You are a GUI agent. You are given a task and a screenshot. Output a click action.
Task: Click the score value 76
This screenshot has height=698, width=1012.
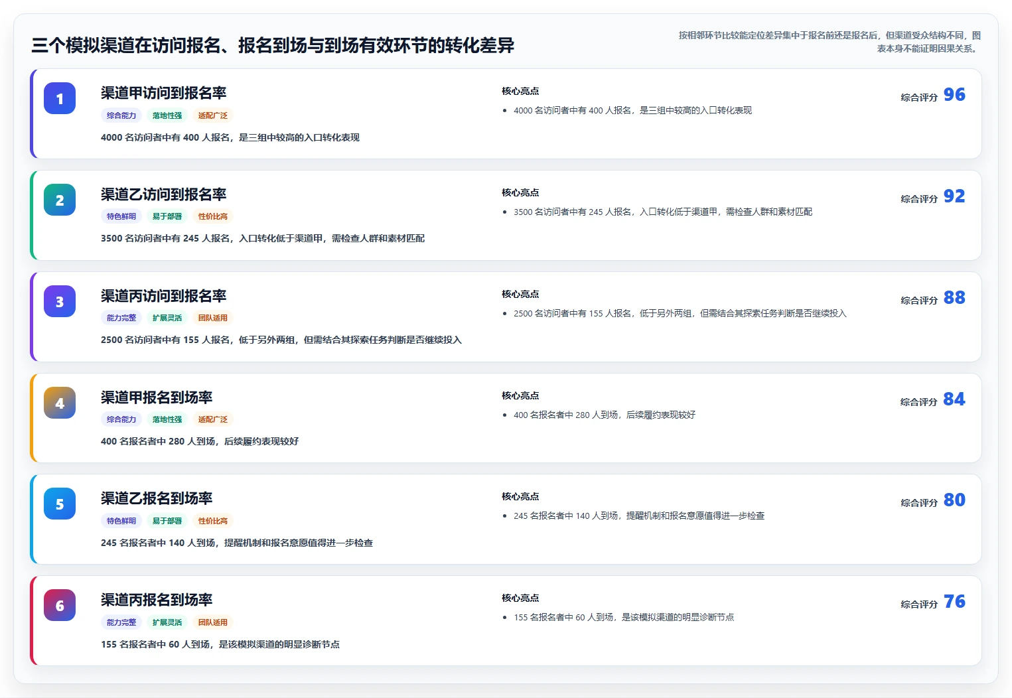pos(954,602)
